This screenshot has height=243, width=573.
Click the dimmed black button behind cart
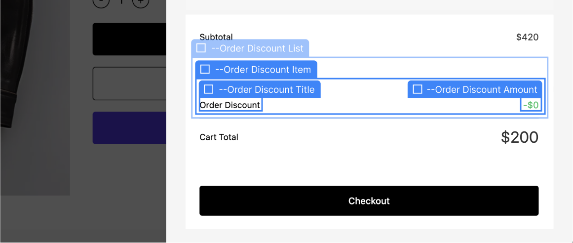coord(129,39)
